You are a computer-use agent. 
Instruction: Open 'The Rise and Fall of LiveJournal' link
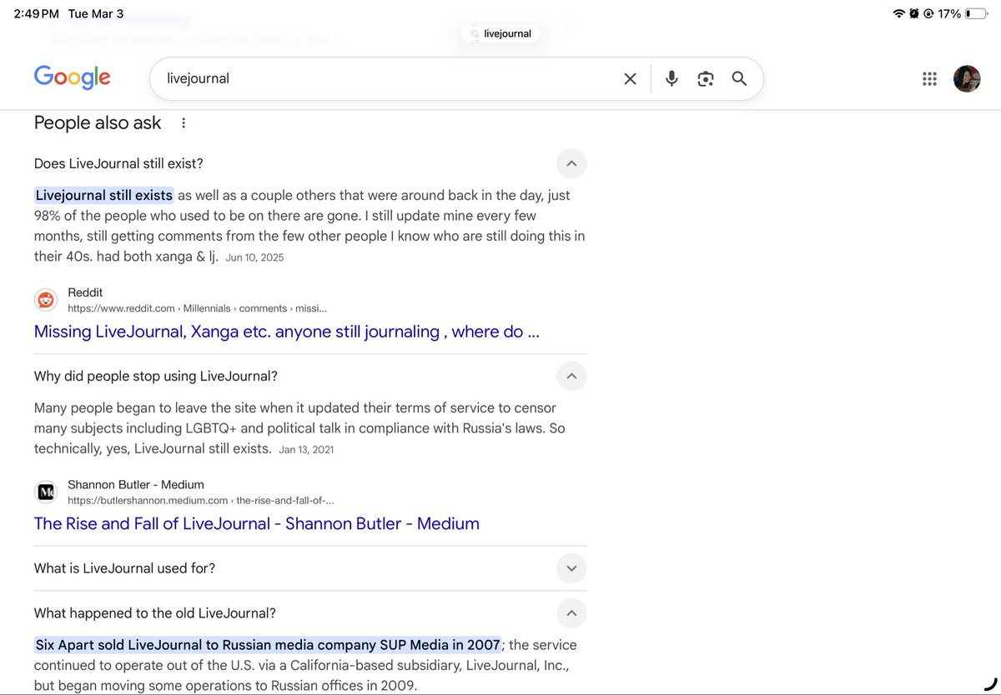click(257, 524)
